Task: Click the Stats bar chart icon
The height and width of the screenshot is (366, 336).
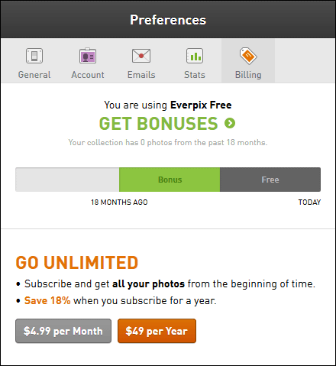Action: [x=195, y=56]
